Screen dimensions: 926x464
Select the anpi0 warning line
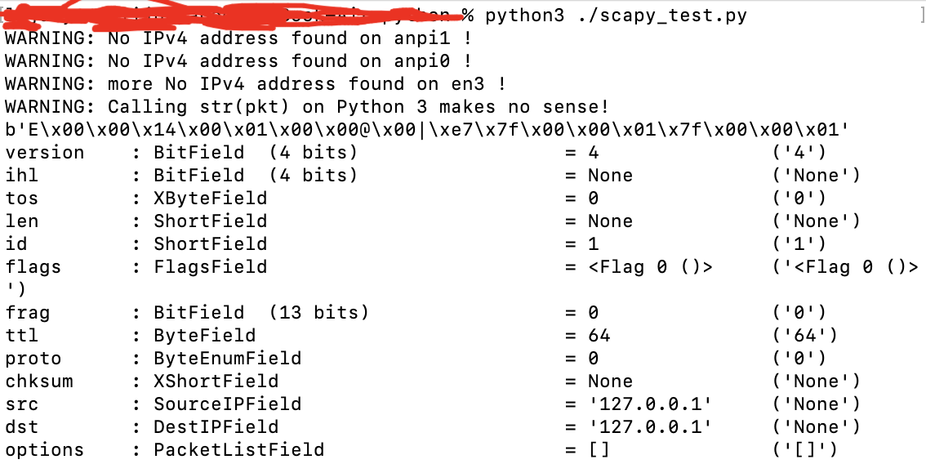(x=239, y=61)
